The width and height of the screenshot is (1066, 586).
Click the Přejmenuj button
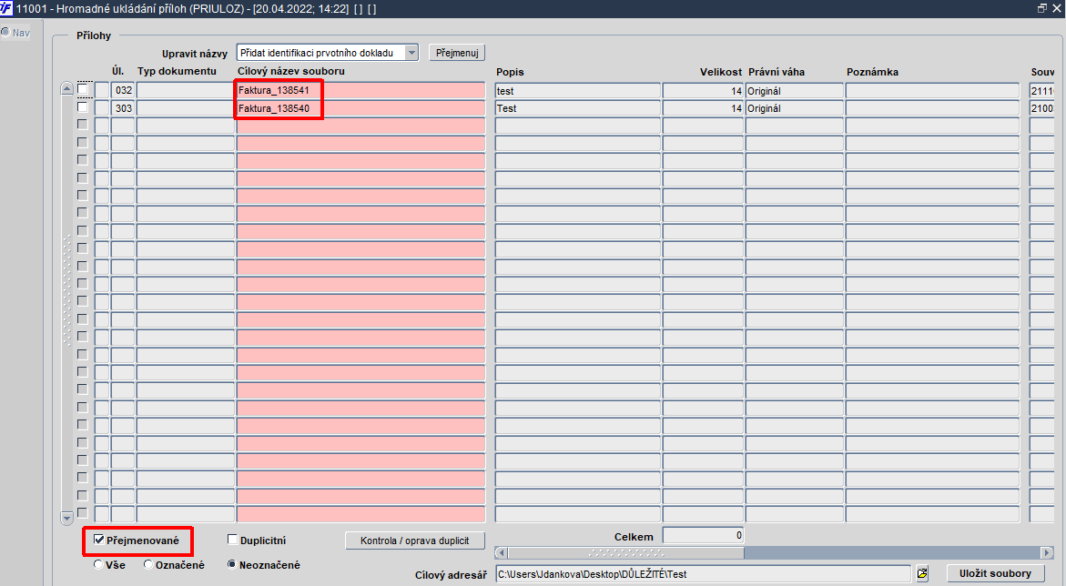[457, 53]
